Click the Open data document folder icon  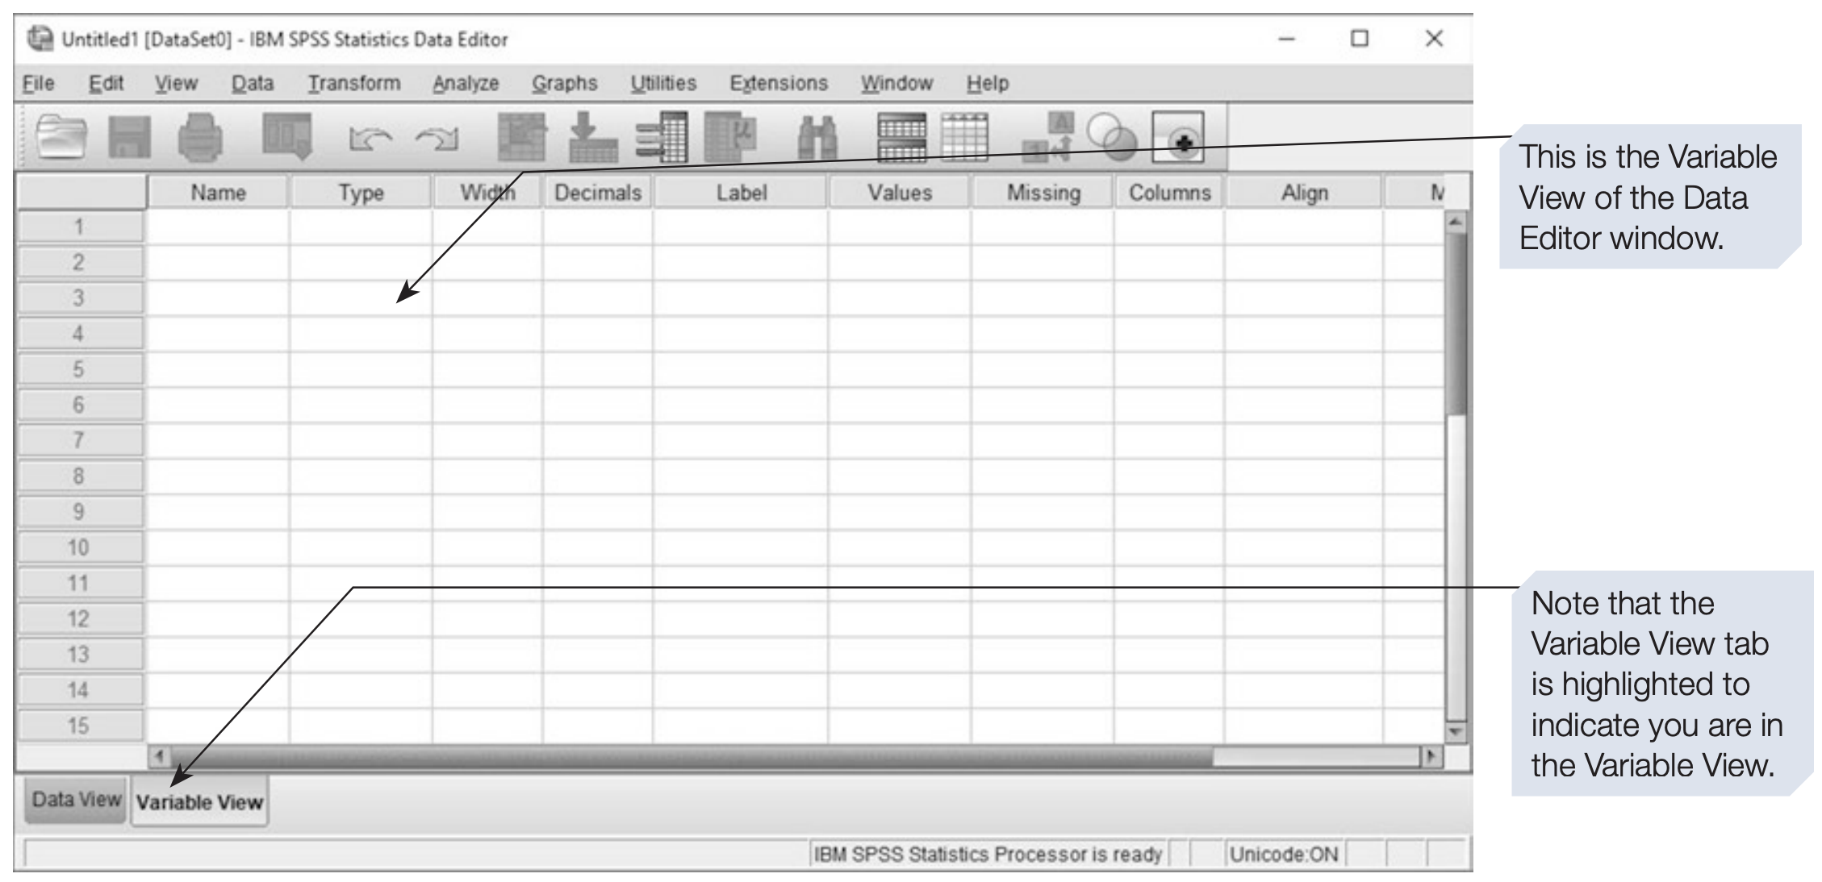(x=62, y=137)
